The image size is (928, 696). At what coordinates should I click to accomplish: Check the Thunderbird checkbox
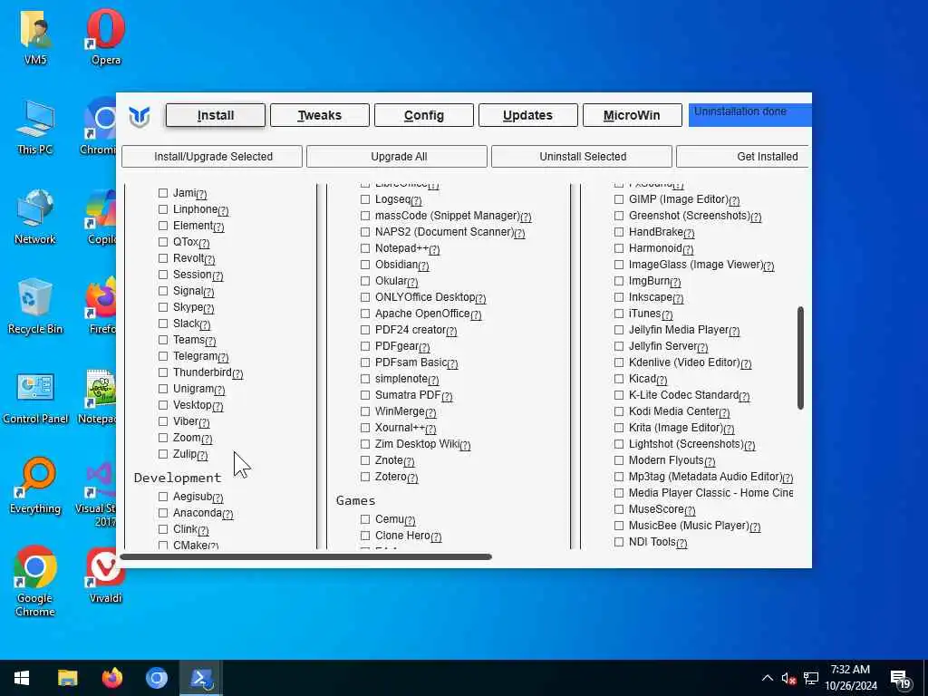163,372
